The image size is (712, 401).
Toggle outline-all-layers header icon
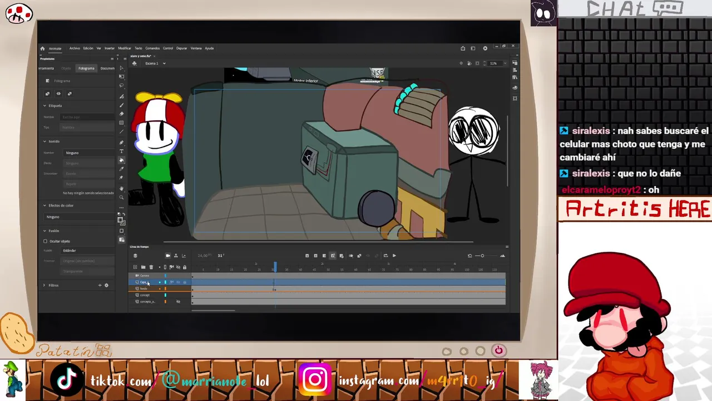[x=165, y=267]
